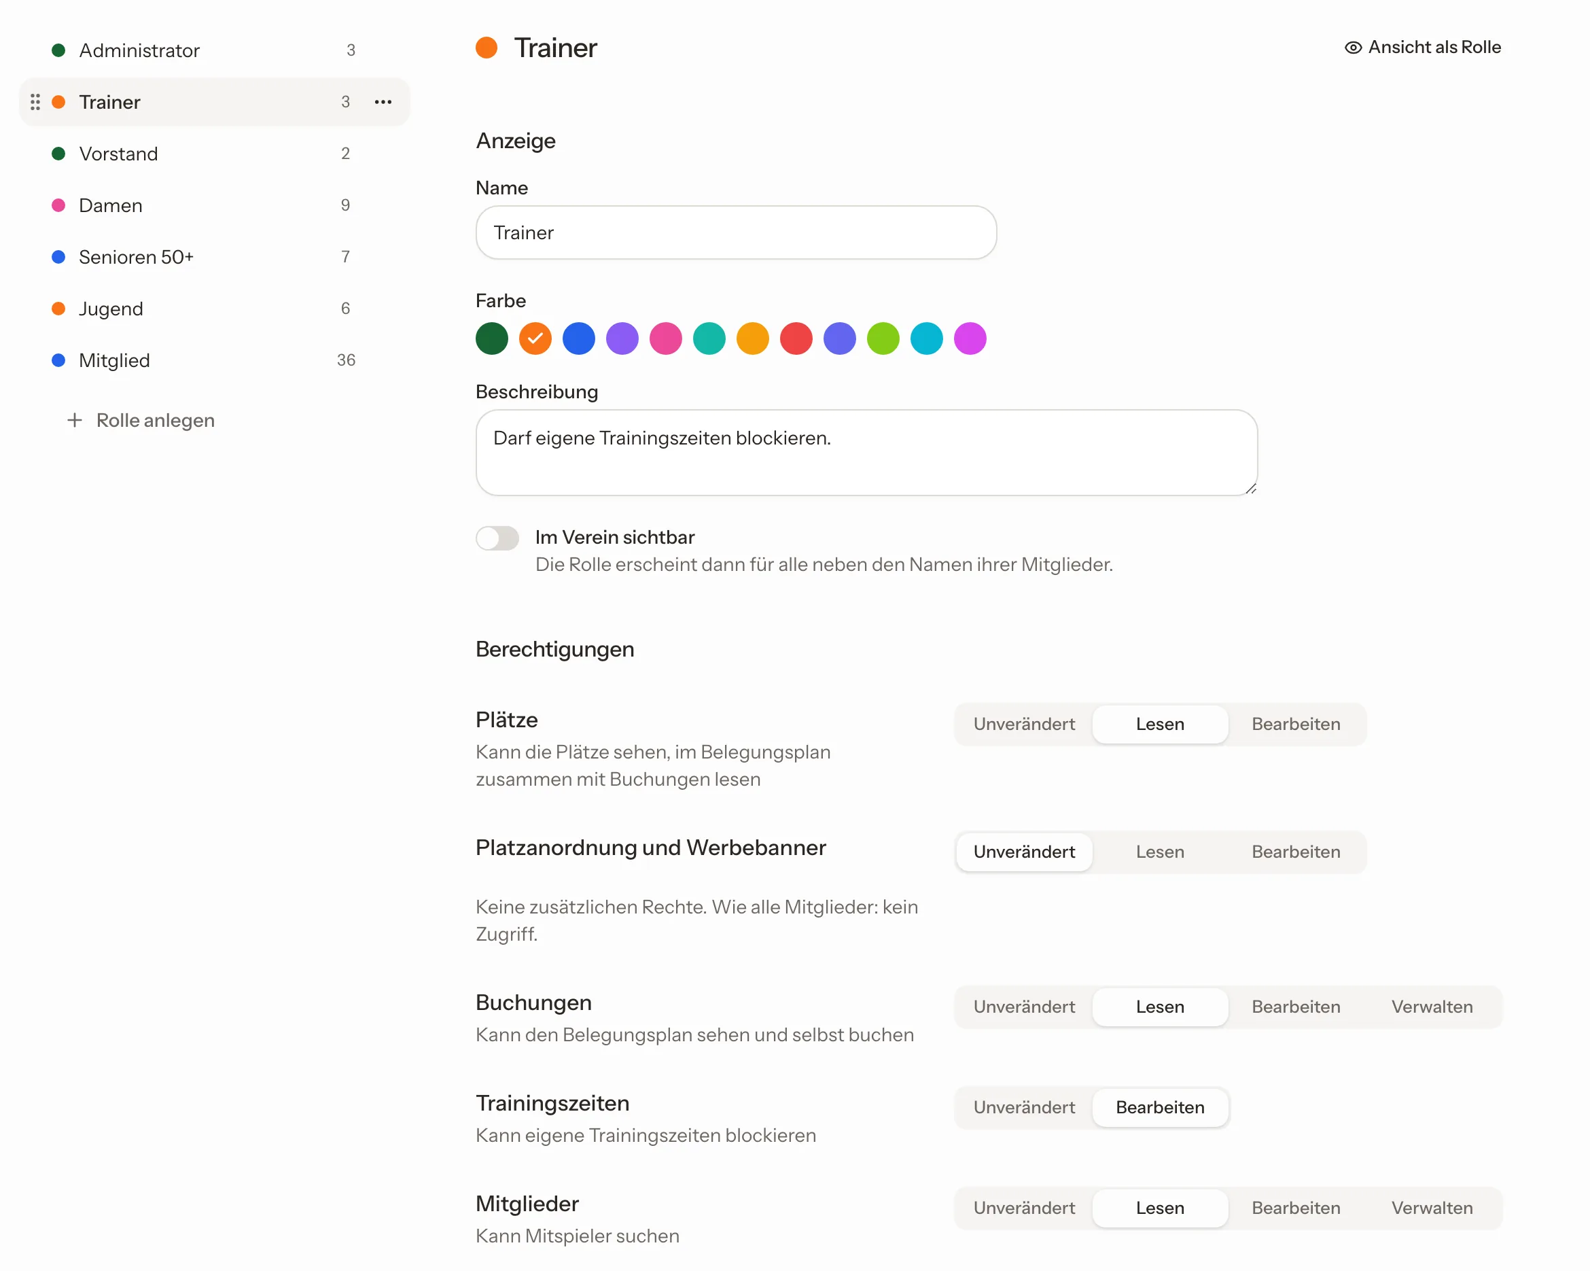
Task: Set Plätze permission to Unverändert
Action: click(1023, 724)
